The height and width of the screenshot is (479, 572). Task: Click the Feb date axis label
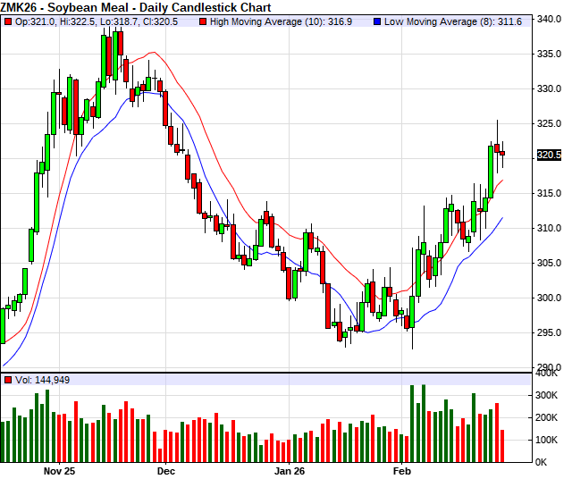402,469
